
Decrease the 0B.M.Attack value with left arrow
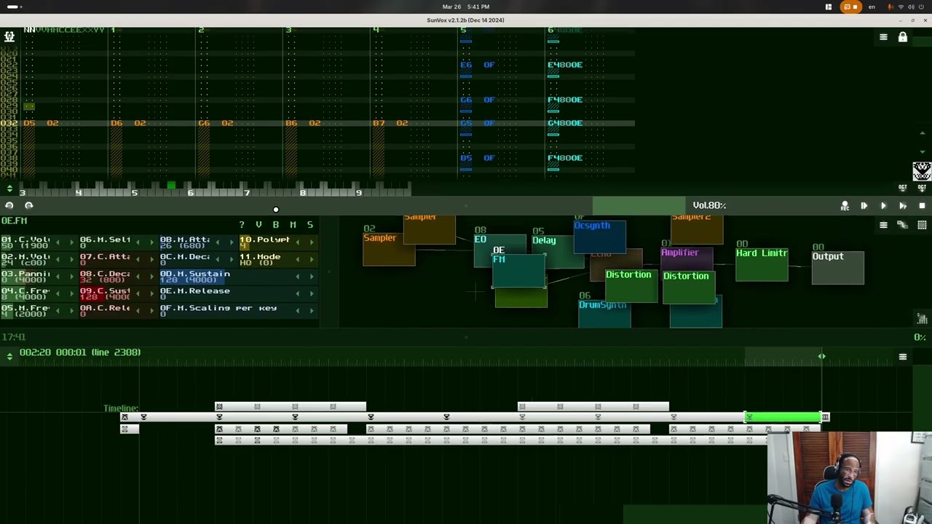pyautogui.click(x=218, y=242)
